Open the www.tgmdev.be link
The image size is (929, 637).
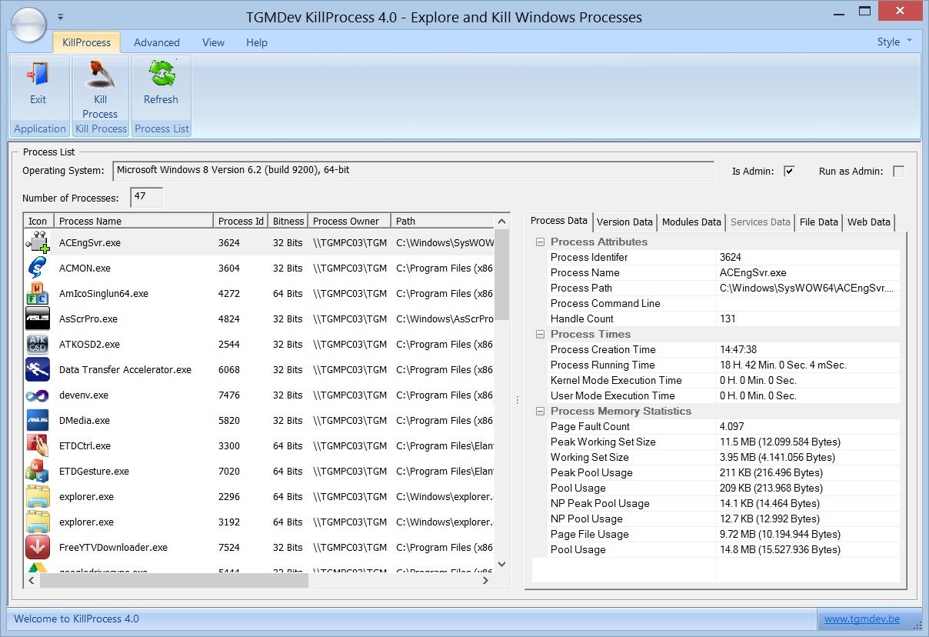[x=861, y=619]
